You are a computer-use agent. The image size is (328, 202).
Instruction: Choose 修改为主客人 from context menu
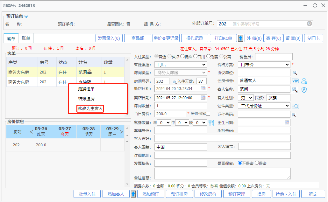pyautogui.click(x=90, y=108)
